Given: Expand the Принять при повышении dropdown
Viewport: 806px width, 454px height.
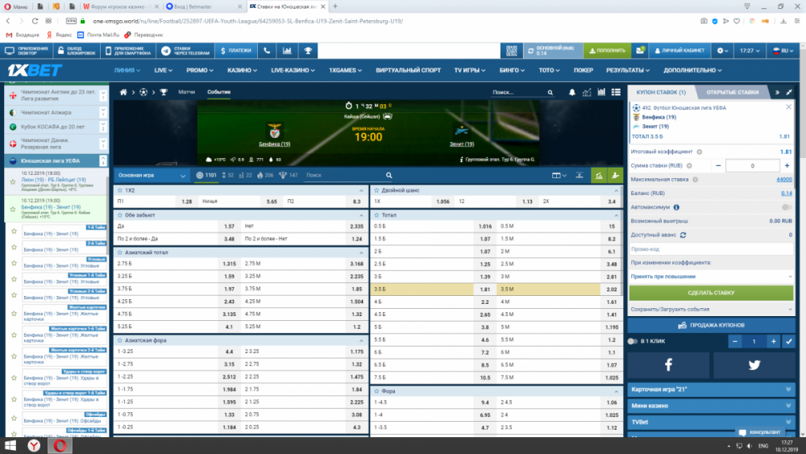Looking at the screenshot, I should pos(711,276).
